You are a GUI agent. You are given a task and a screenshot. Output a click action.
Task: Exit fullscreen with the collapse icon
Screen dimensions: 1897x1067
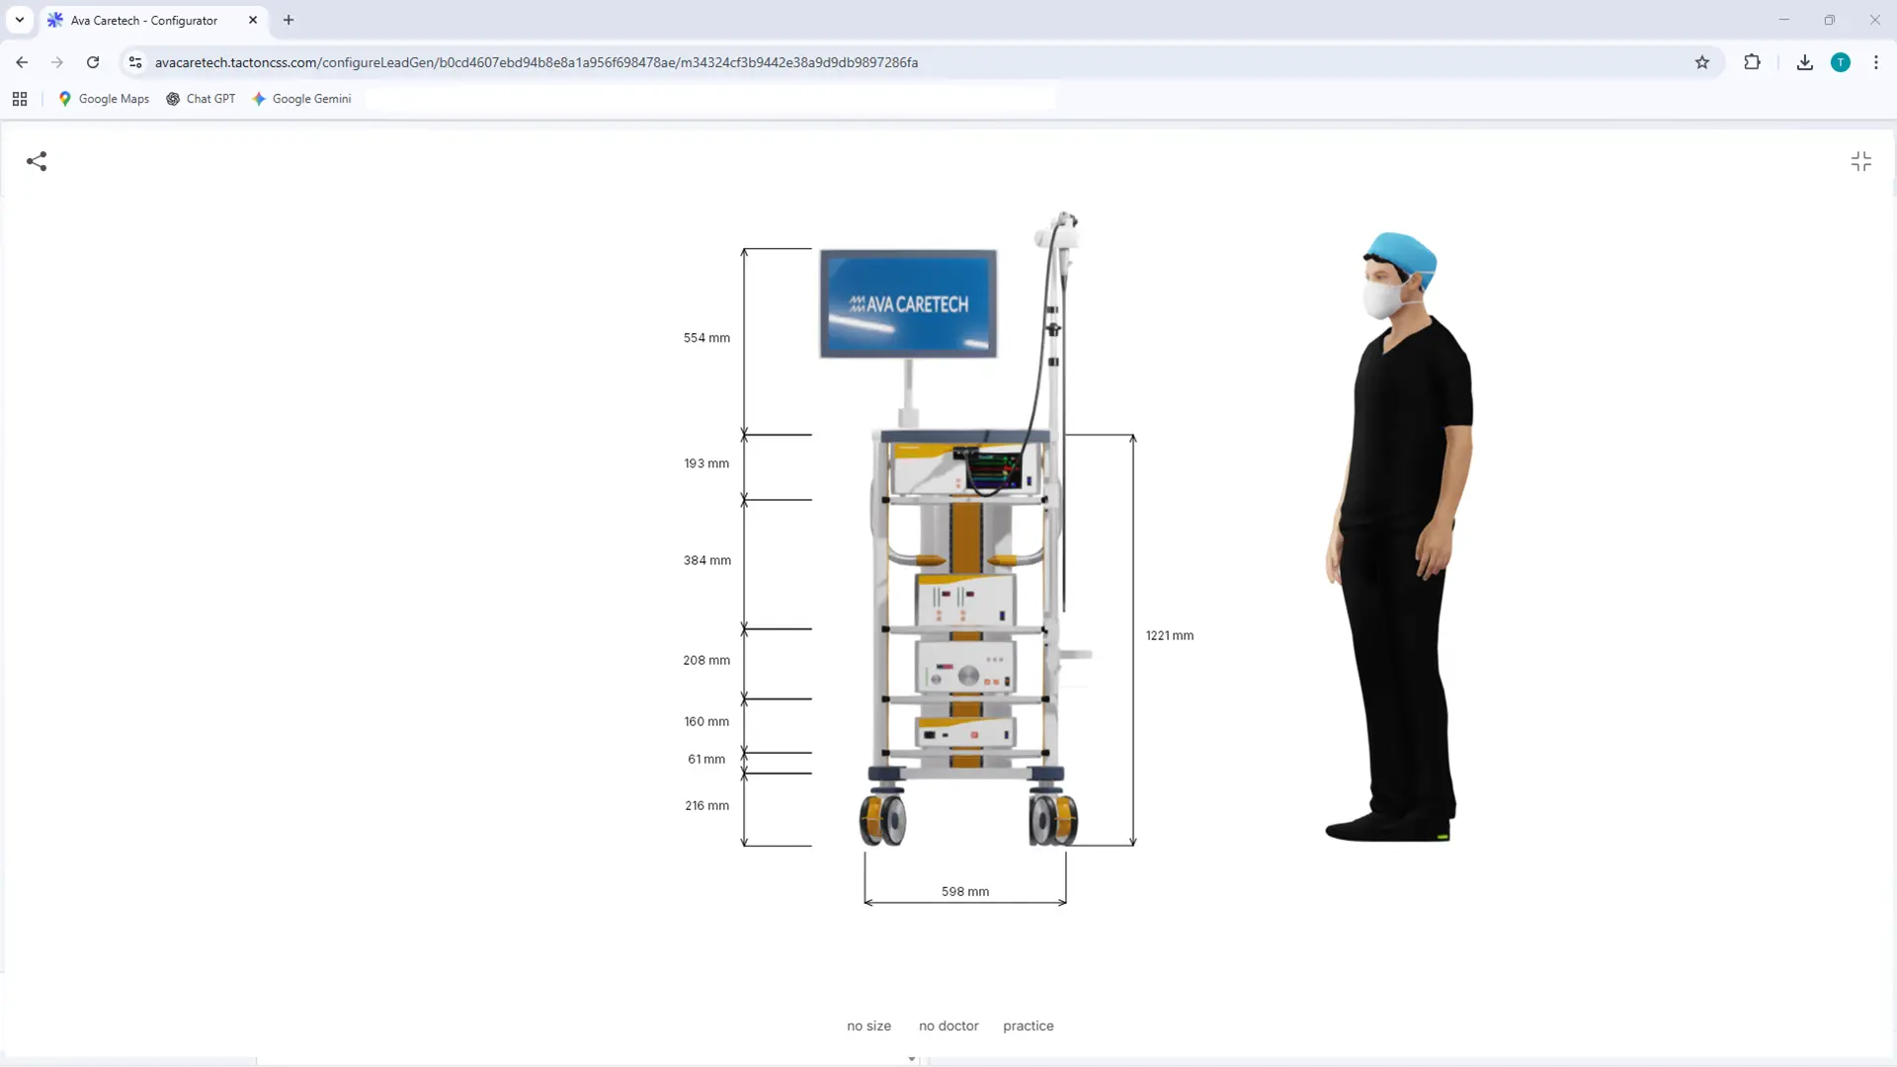pos(1860,161)
